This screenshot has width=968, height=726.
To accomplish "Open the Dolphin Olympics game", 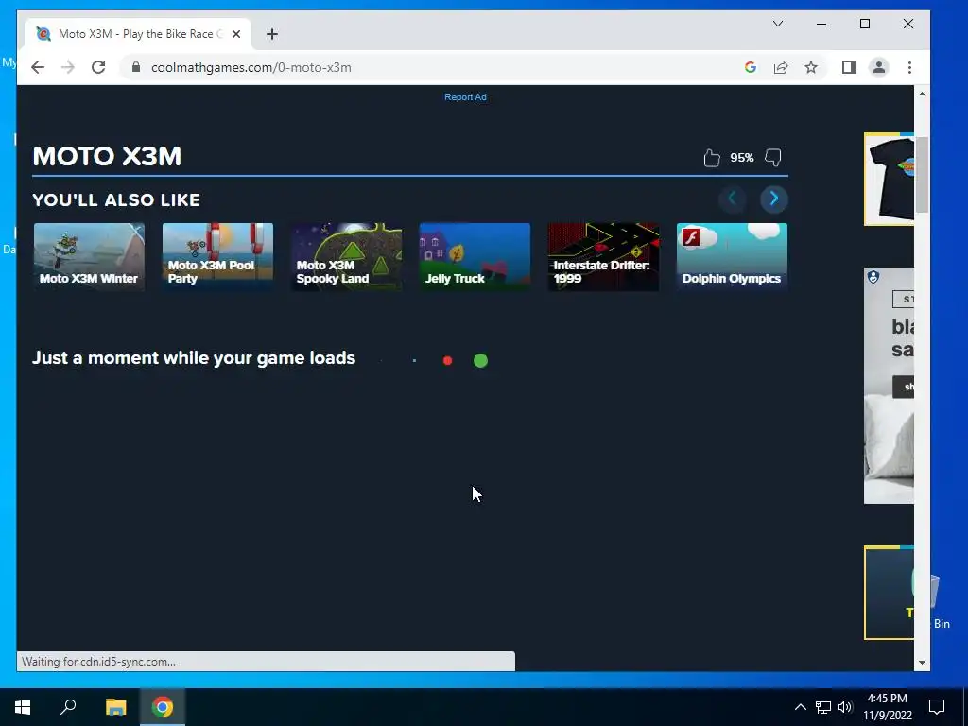I will pyautogui.click(x=733, y=257).
